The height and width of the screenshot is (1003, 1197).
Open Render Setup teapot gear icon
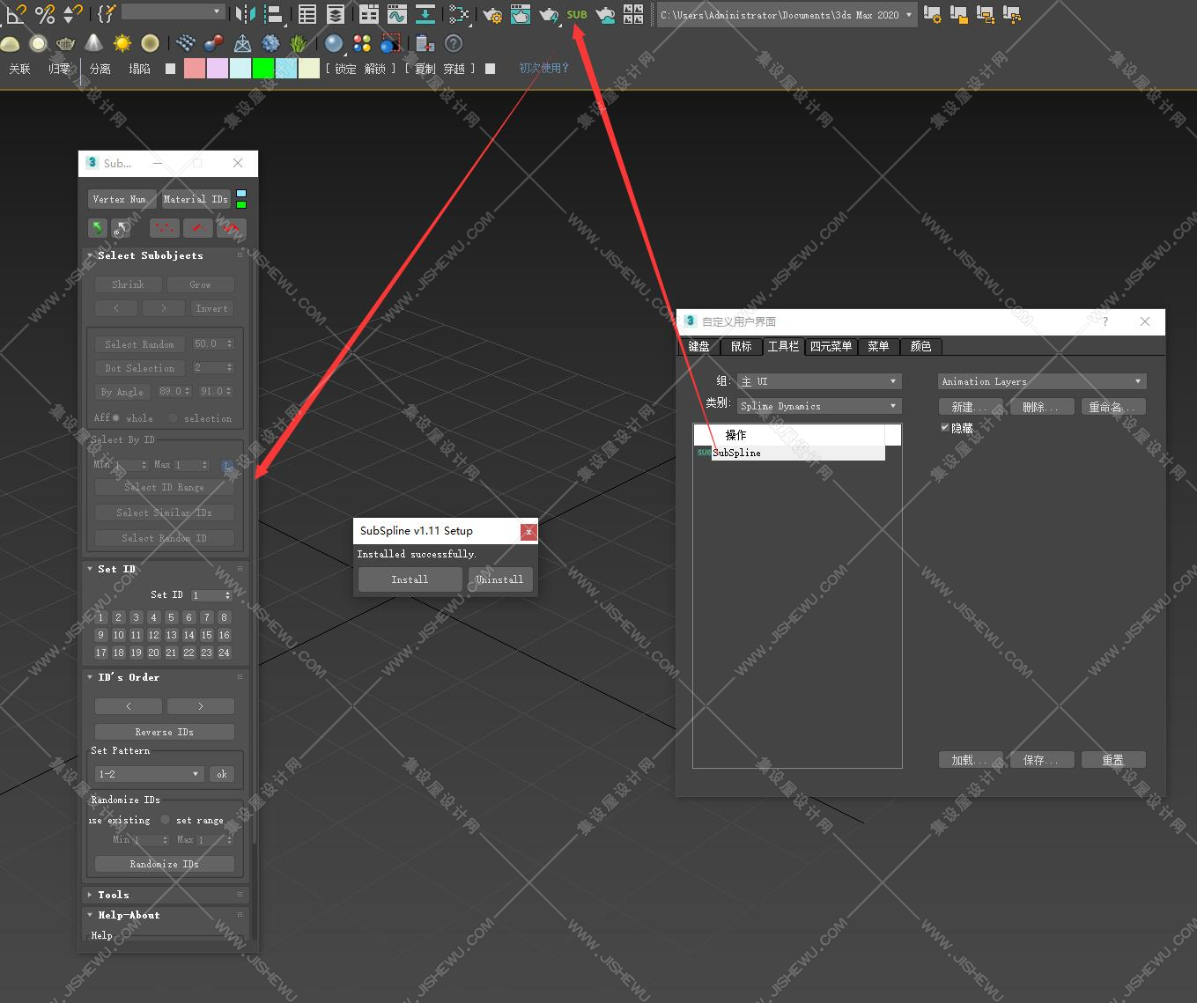[492, 14]
